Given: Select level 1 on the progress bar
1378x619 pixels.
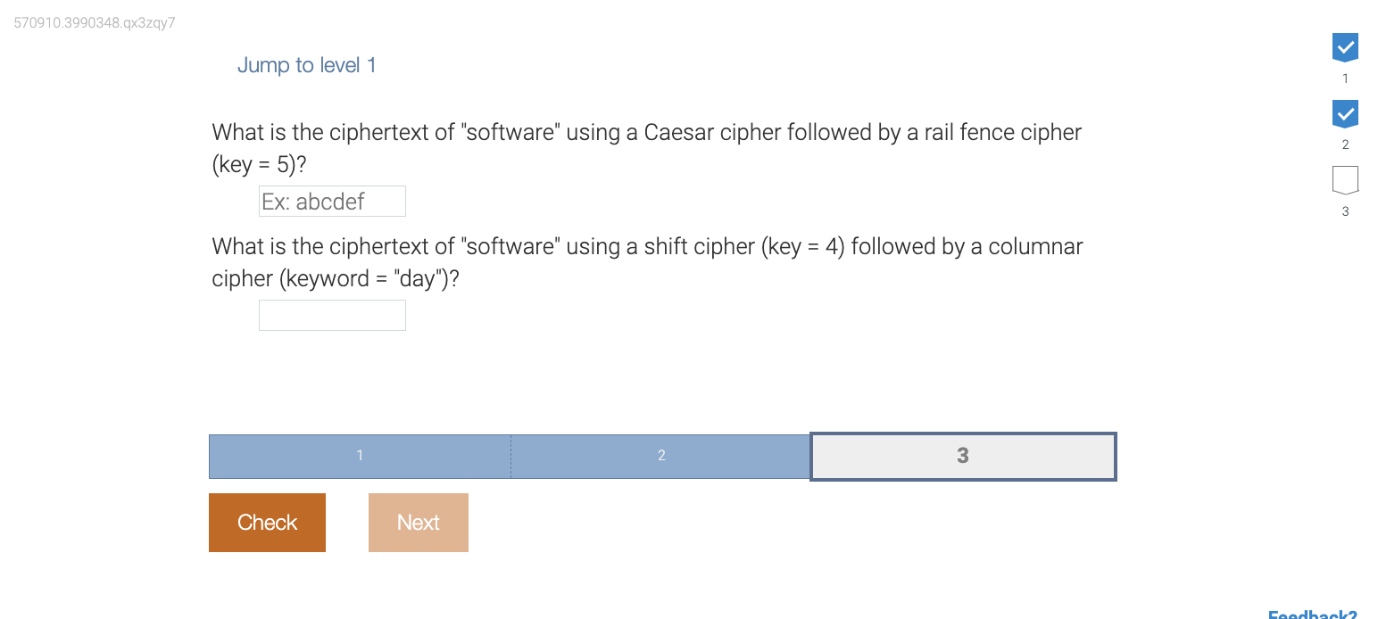Looking at the screenshot, I should coord(360,456).
